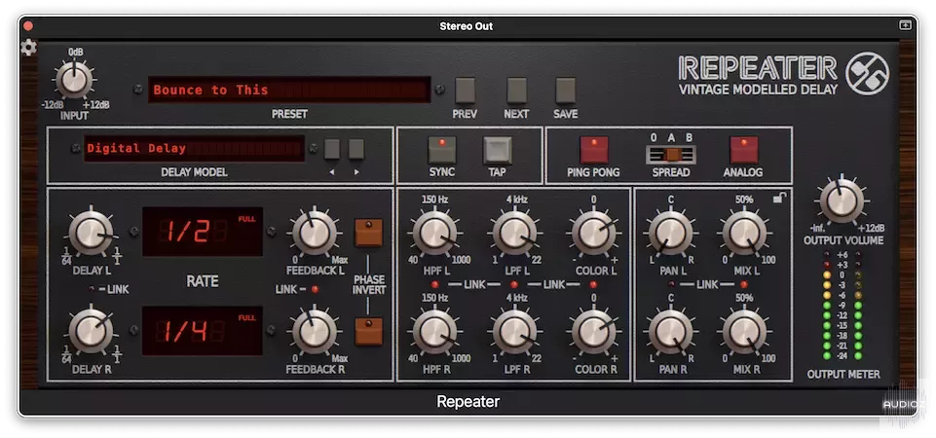Click the right screw beside DELAY R rate display
This screenshot has height=438, width=936.
click(x=271, y=330)
